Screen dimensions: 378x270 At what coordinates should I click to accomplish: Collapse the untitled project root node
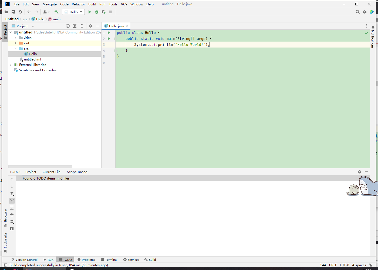coord(11,32)
